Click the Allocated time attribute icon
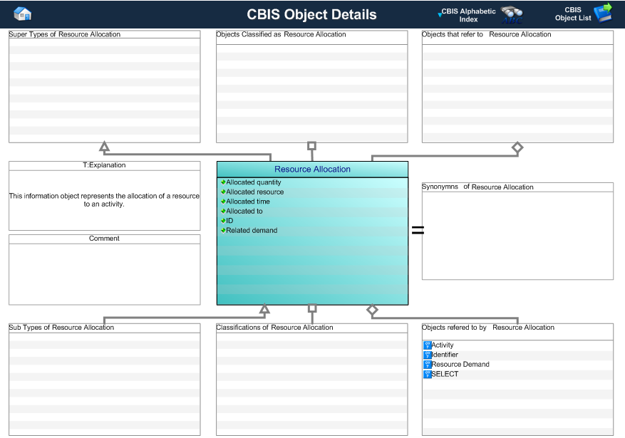 (x=223, y=202)
